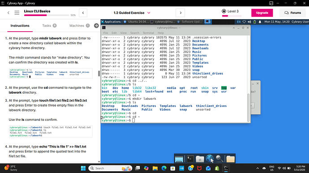
Task: Click the Mon 11 May, 14:20 clock
Action: pos(277,22)
